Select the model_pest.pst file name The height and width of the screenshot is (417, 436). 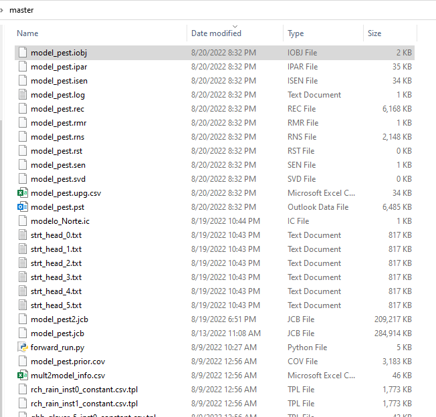[58, 207]
